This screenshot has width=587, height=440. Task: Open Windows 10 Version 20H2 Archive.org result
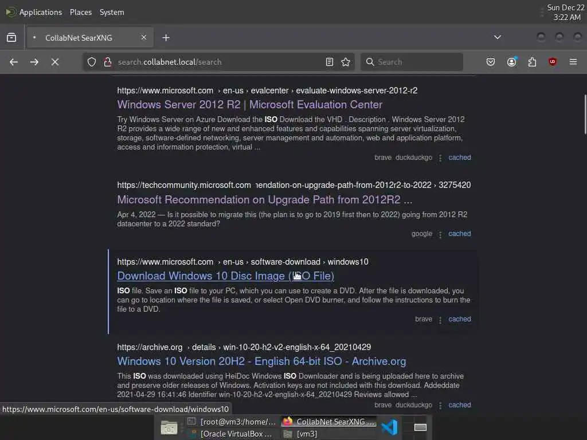(261, 362)
